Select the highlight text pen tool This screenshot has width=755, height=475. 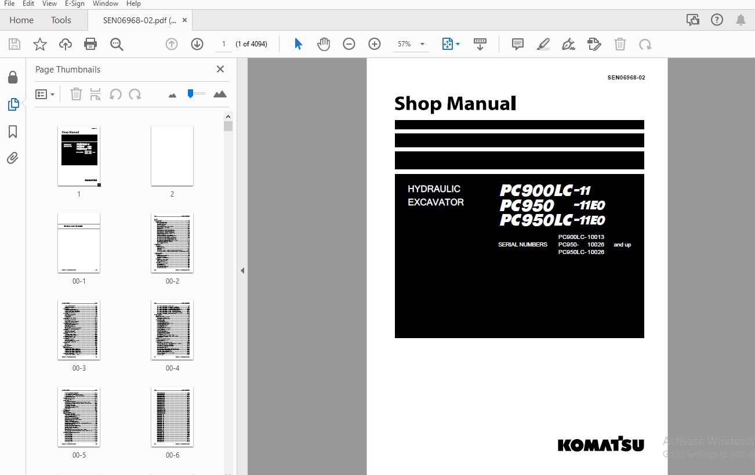(x=543, y=44)
